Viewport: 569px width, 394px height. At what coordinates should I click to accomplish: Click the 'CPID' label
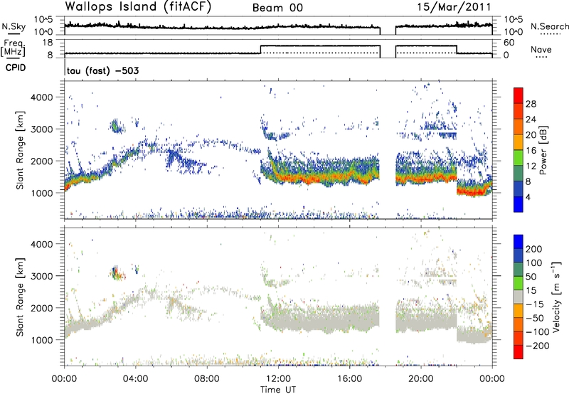[x=16, y=68]
